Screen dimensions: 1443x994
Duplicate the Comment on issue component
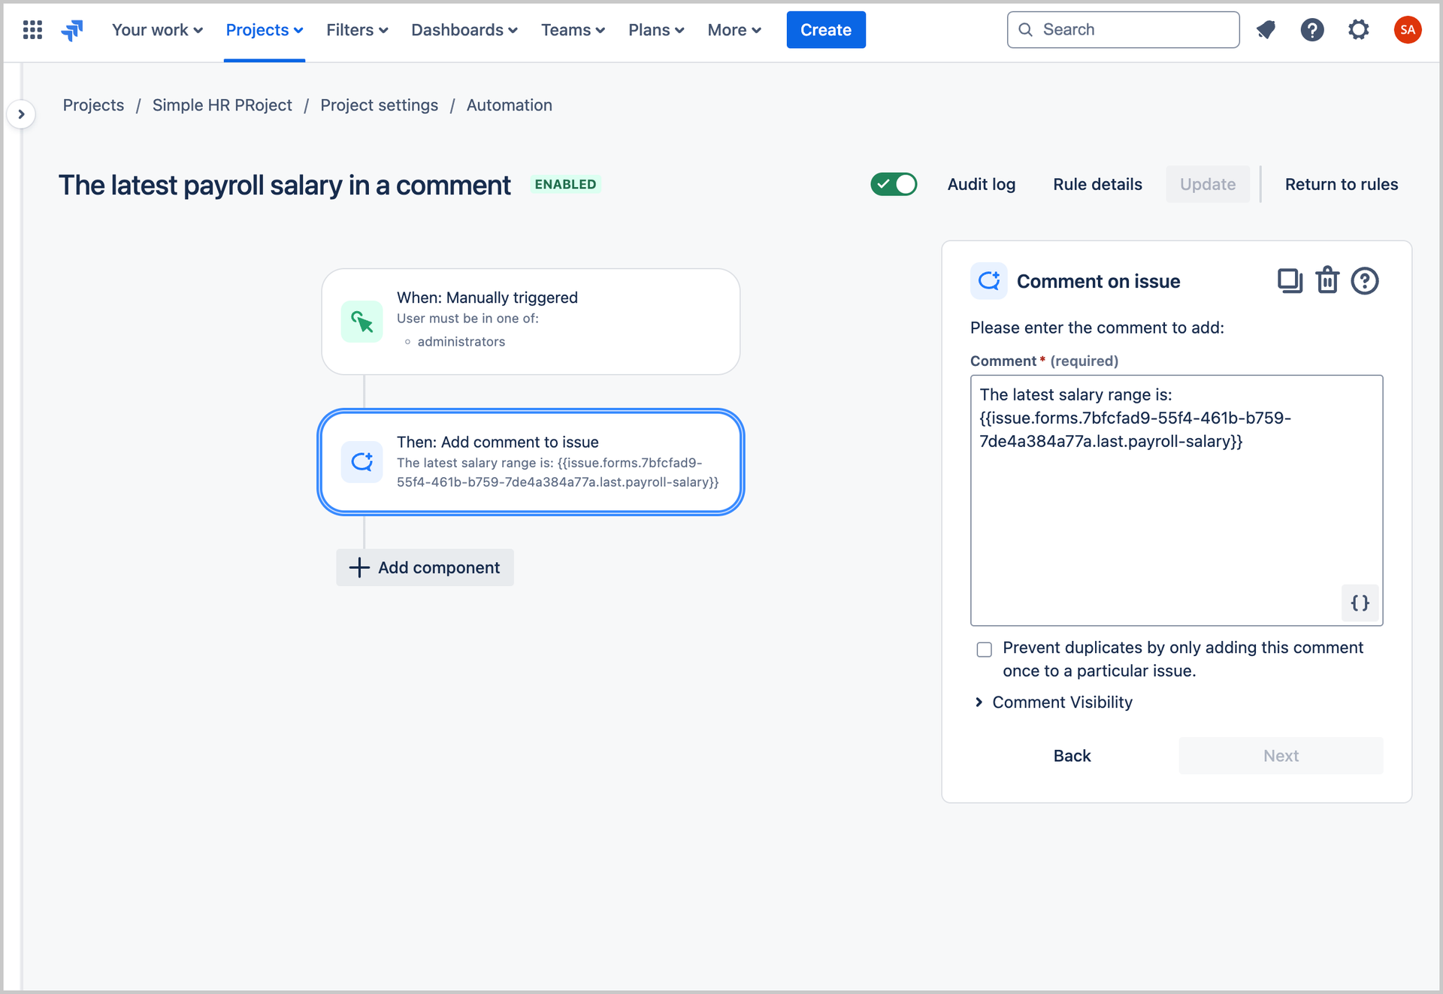pyautogui.click(x=1290, y=280)
